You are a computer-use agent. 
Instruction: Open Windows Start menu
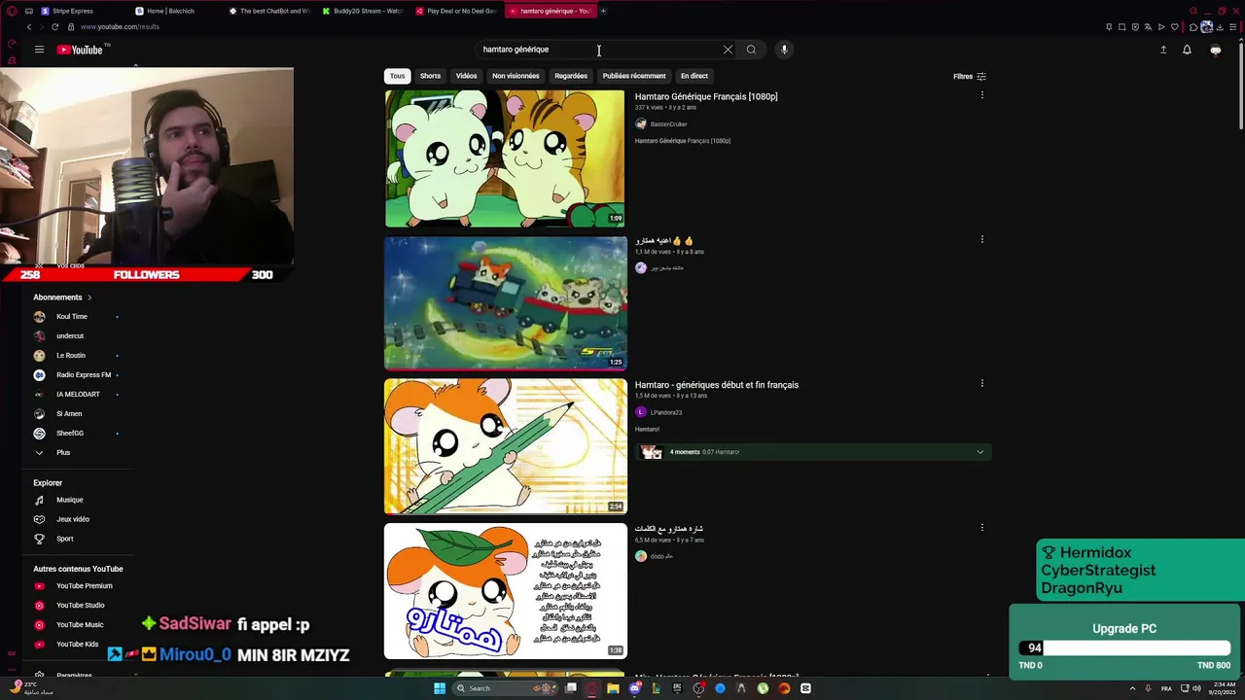pyautogui.click(x=440, y=688)
